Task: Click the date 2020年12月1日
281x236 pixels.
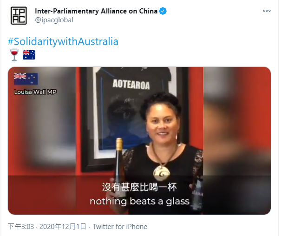Action: [63, 227]
